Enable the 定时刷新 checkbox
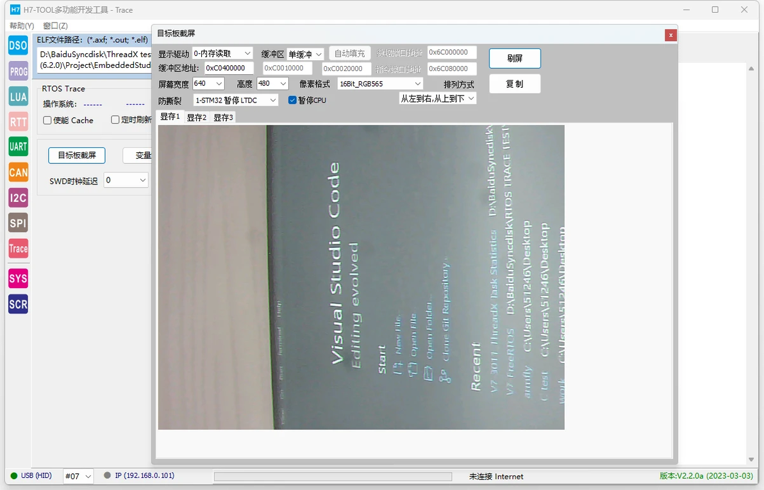764x490 pixels. click(x=115, y=119)
